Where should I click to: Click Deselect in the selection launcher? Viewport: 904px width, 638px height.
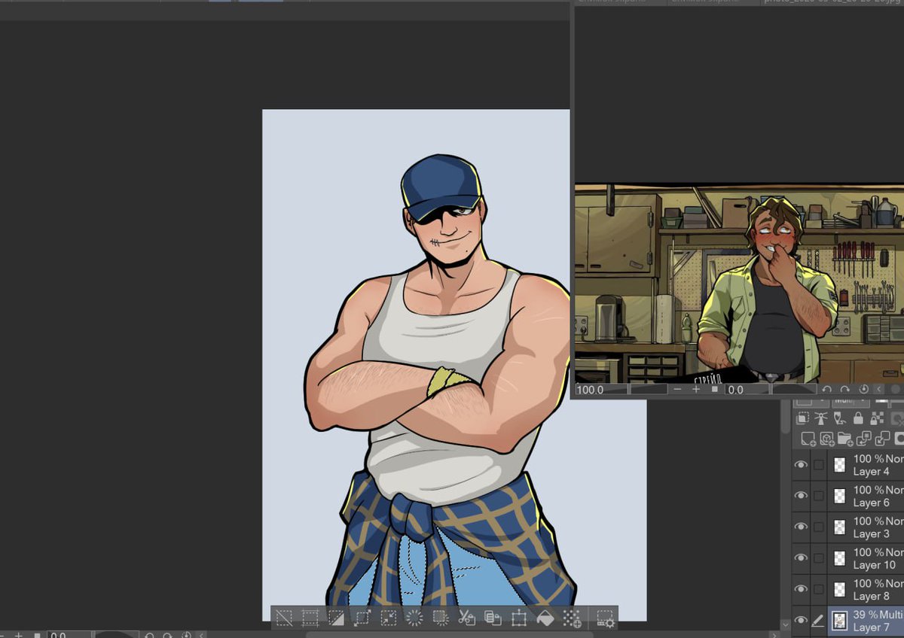point(284,618)
